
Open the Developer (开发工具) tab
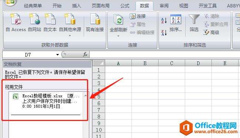[x=208, y=6]
